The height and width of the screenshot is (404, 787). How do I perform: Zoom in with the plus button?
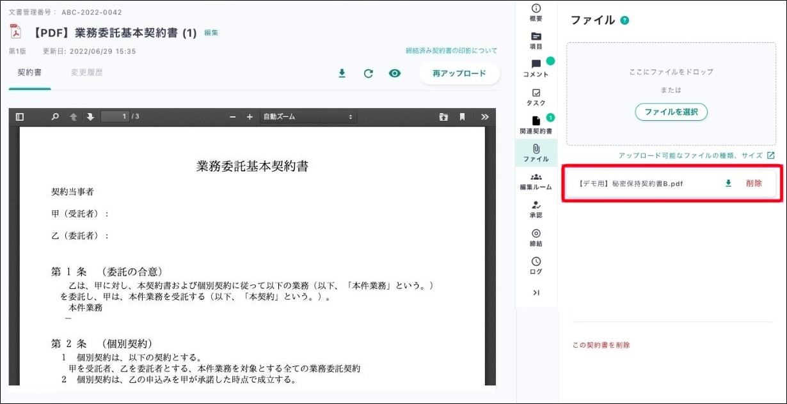(x=250, y=117)
